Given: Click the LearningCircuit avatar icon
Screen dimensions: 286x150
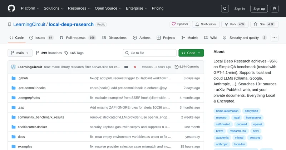Looking at the screenshot, I should (x=14, y=67).
